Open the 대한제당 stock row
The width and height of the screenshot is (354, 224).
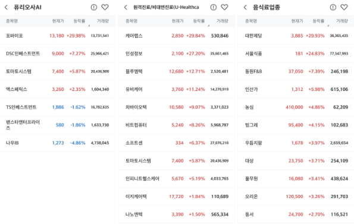tap(296, 36)
